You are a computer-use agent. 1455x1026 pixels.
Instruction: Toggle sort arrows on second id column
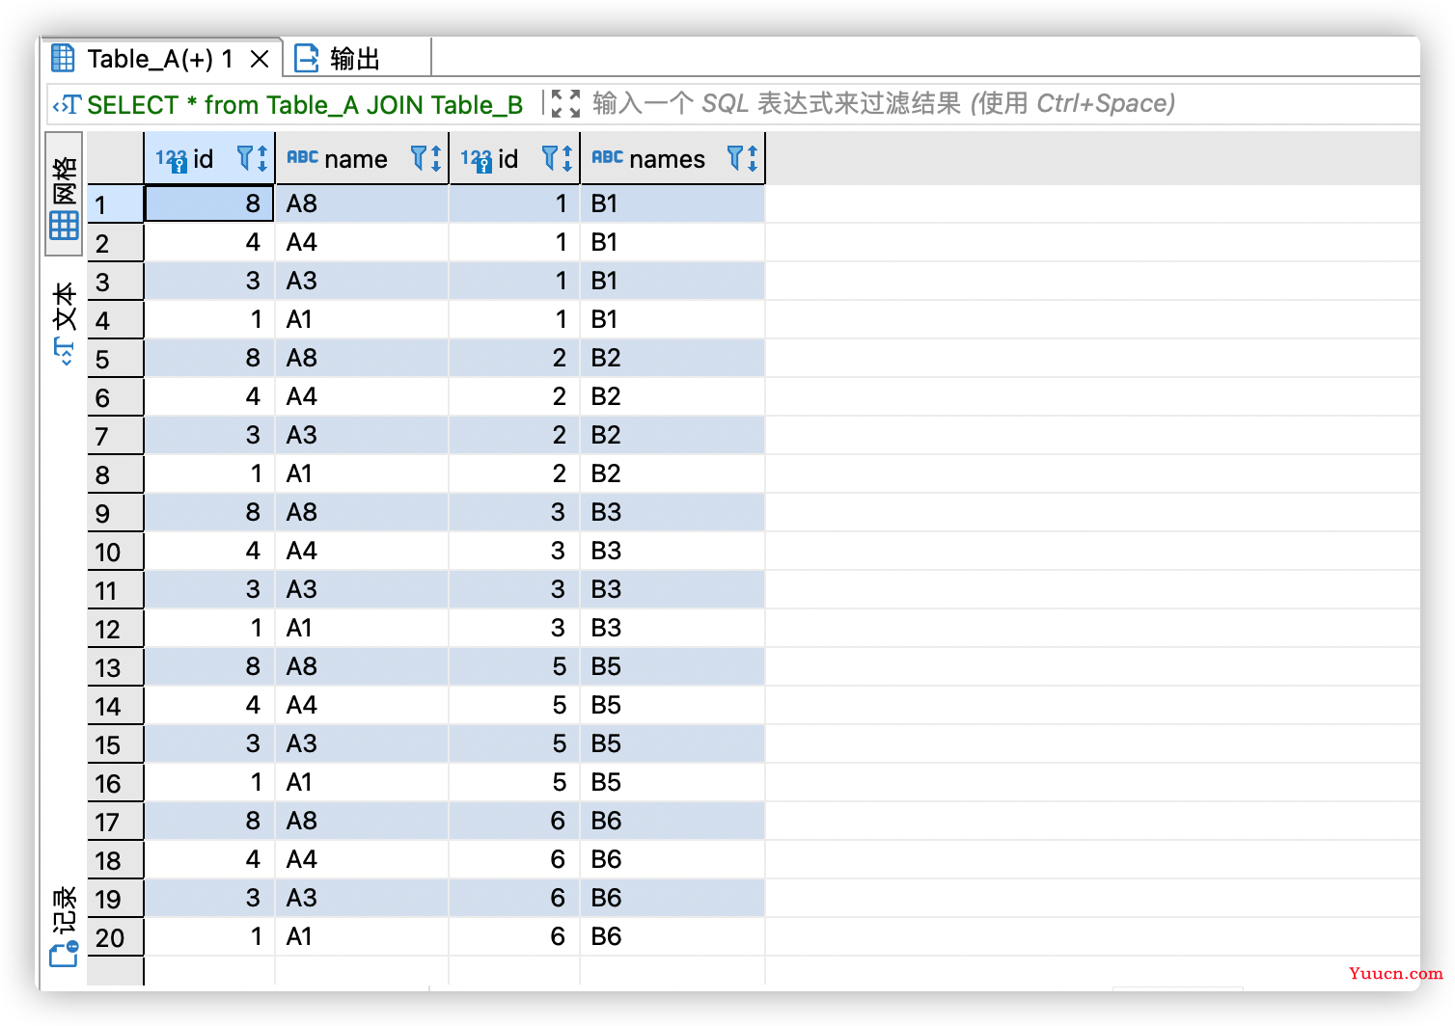pyautogui.click(x=567, y=158)
